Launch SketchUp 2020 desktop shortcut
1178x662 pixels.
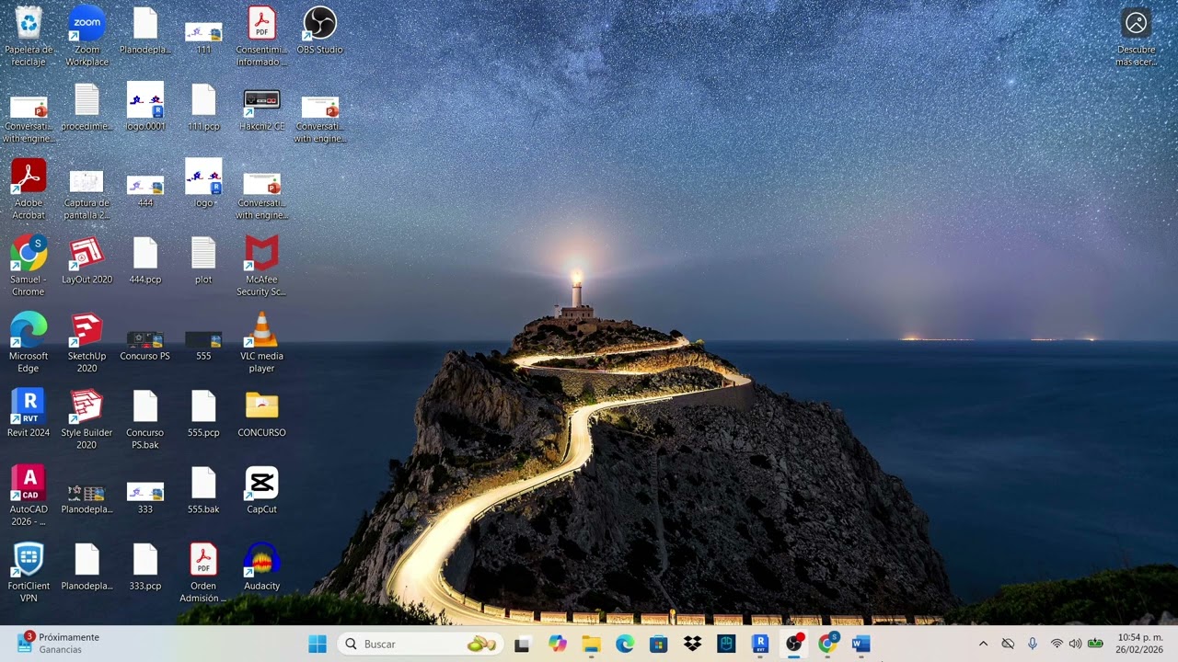[x=87, y=342]
